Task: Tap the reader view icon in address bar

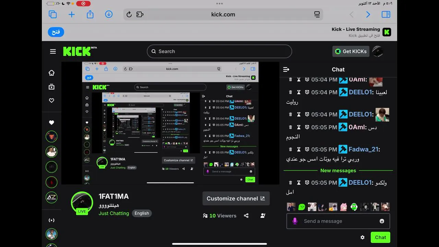Action: point(317,14)
